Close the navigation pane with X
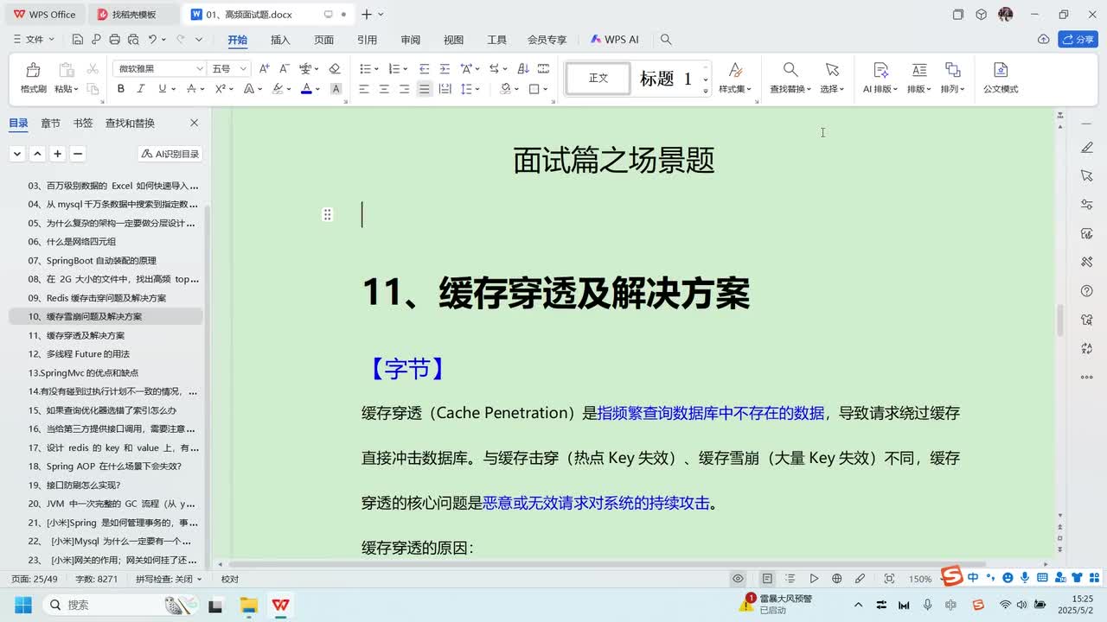 click(194, 124)
